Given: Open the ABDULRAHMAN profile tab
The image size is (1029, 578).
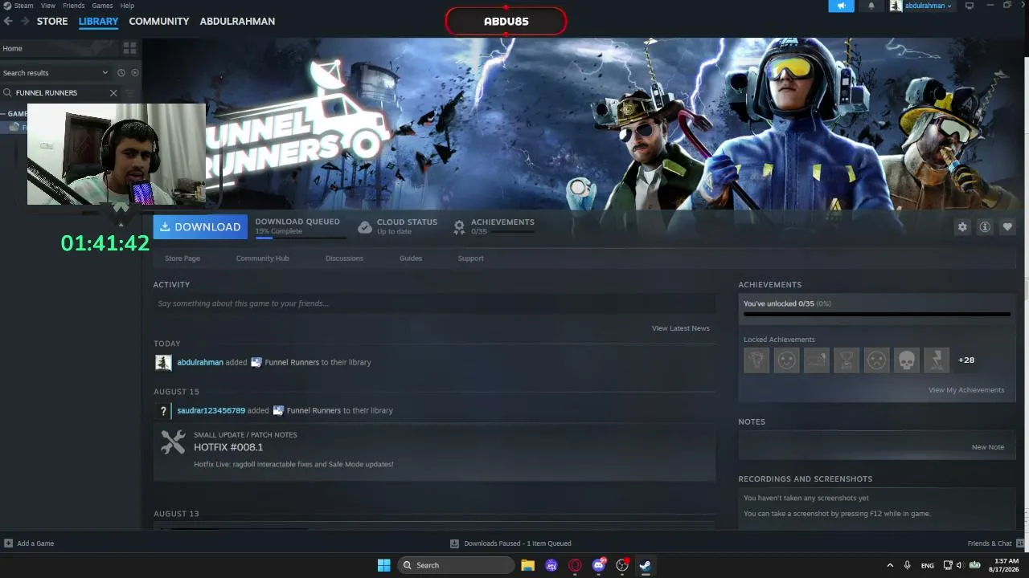Looking at the screenshot, I should (x=237, y=21).
